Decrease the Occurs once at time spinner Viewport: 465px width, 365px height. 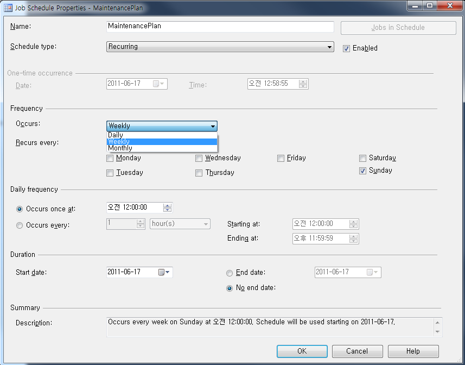coord(167,210)
